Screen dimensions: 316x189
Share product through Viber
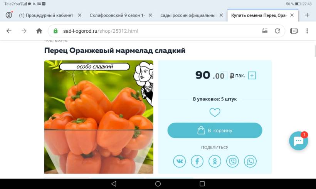[232, 161]
